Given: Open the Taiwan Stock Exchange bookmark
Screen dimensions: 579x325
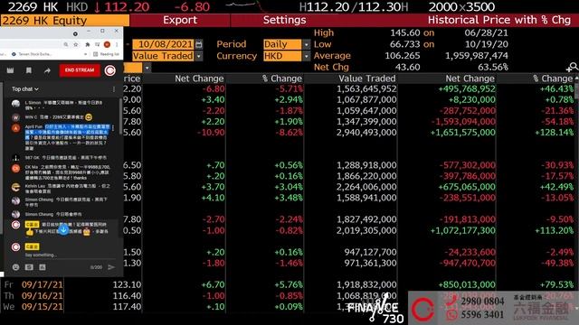Looking at the screenshot, I should click(x=33, y=54).
